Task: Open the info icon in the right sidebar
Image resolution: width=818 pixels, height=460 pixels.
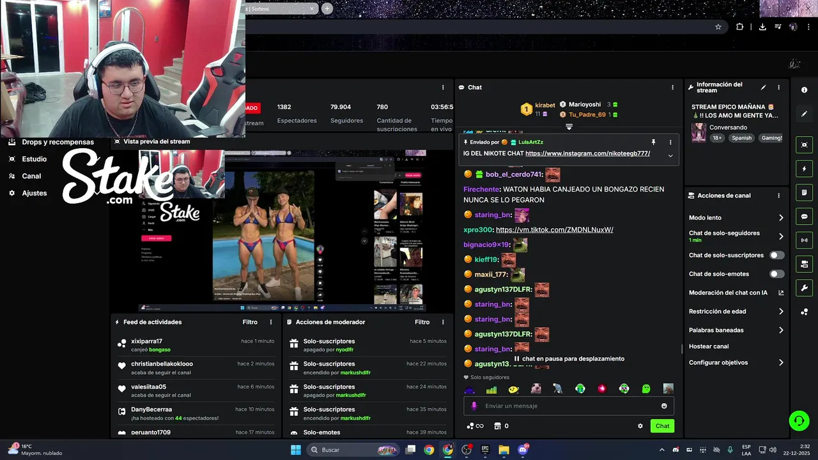Action: (x=804, y=90)
